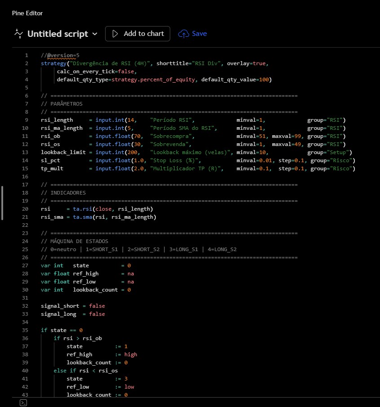Click line number 1 in gutter
This screenshot has height=407, width=380.
[27, 55]
